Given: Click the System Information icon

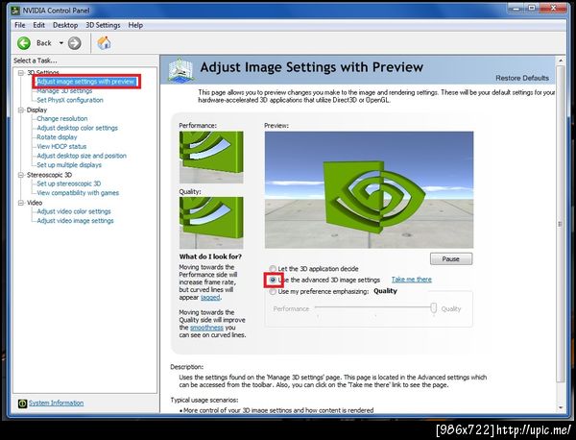Looking at the screenshot, I should 22,403.
